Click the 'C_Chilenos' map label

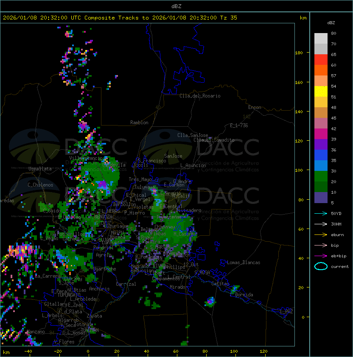click(40, 185)
